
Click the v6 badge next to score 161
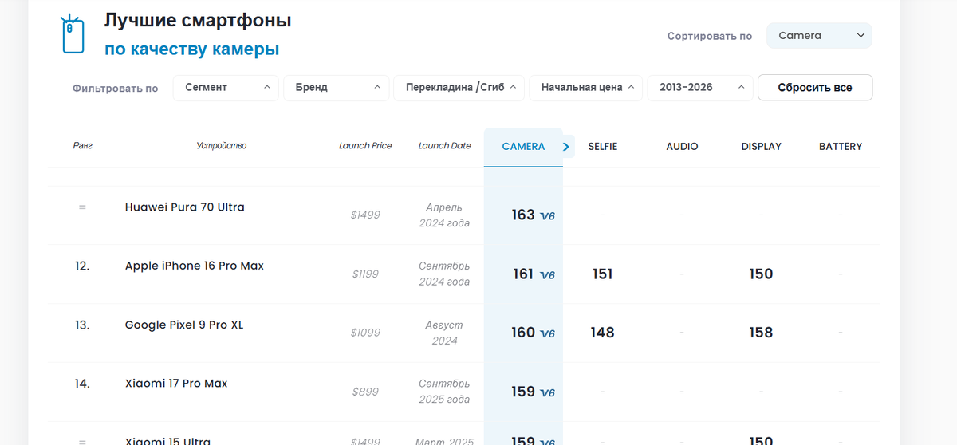point(547,275)
